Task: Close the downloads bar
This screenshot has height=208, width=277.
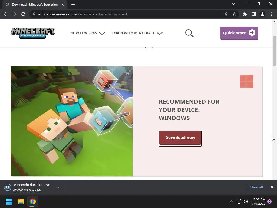Action: coord(272,187)
